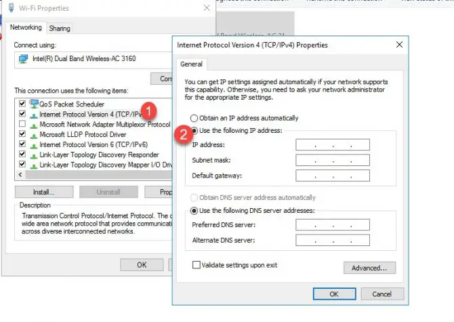This screenshot has height=322, width=454.
Task: Click the Uninstall button
Action: pyautogui.click(x=108, y=192)
